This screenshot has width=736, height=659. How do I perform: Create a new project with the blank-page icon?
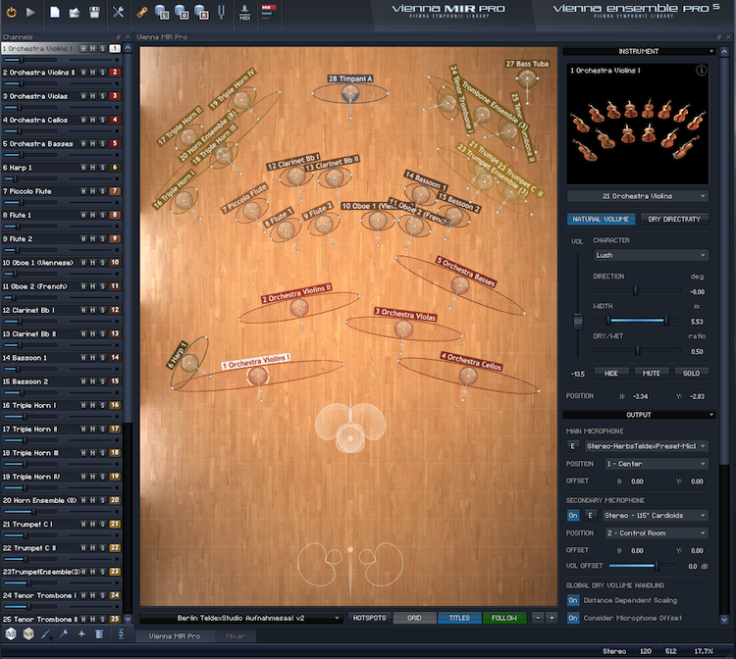click(53, 12)
